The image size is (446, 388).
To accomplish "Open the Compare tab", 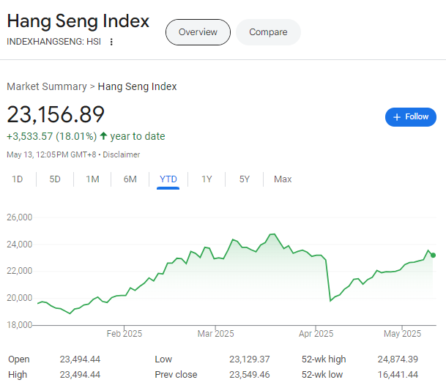I will pyautogui.click(x=268, y=32).
